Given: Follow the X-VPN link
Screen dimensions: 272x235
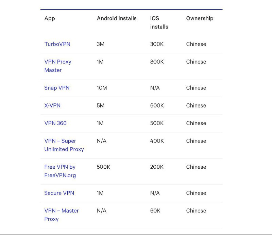Looking at the screenshot, I should tap(52, 105).
